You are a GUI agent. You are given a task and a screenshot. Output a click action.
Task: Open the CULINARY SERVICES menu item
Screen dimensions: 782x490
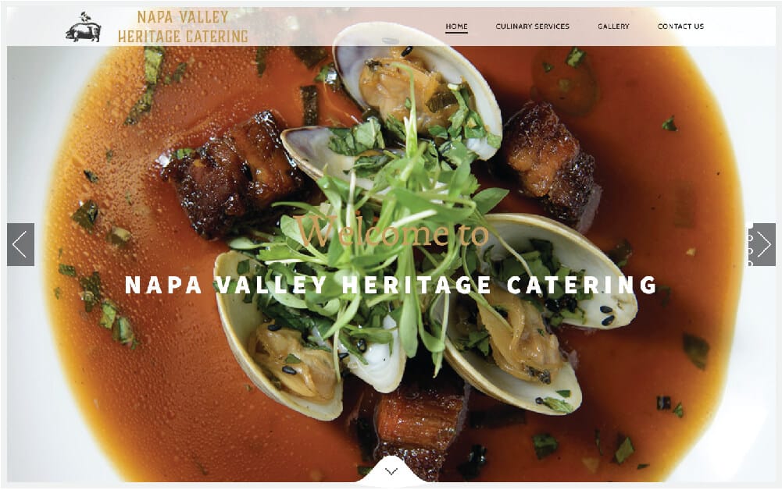pyautogui.click(x=532, y=27)
